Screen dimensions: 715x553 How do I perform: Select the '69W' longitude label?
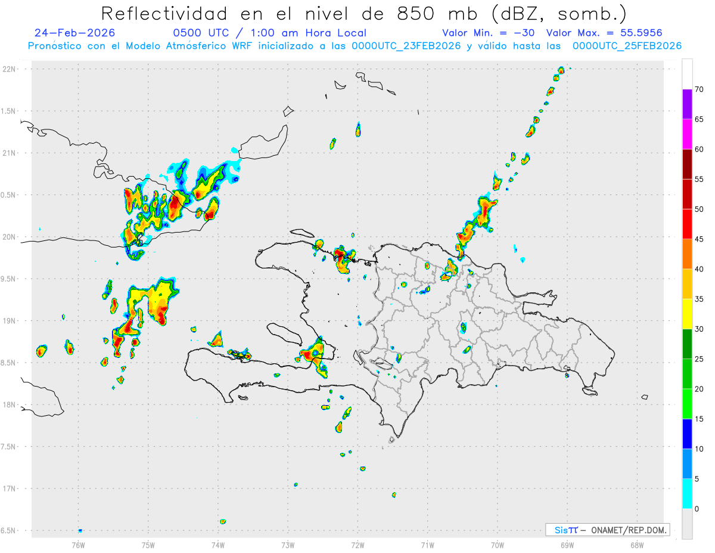pos(567,545)
